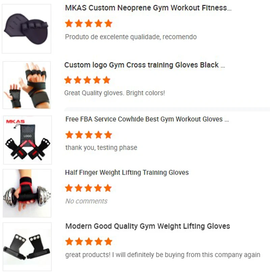Open the MKAS cowhide gloves product thumbnail
The image size is (270, 278).
(x=27, y=140)
